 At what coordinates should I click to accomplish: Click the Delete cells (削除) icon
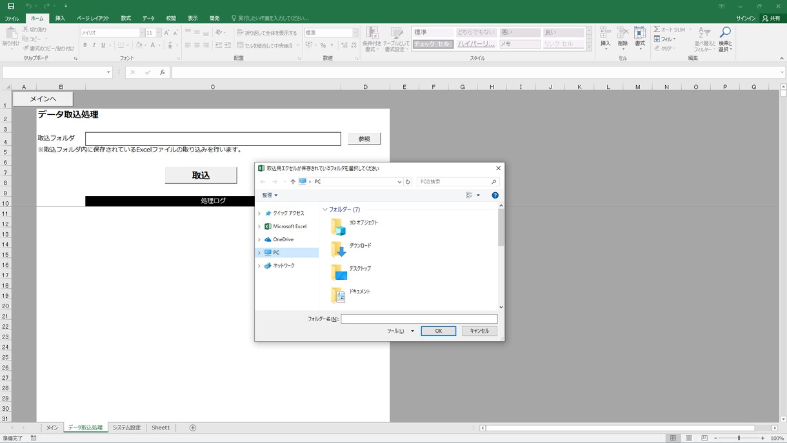623,33
